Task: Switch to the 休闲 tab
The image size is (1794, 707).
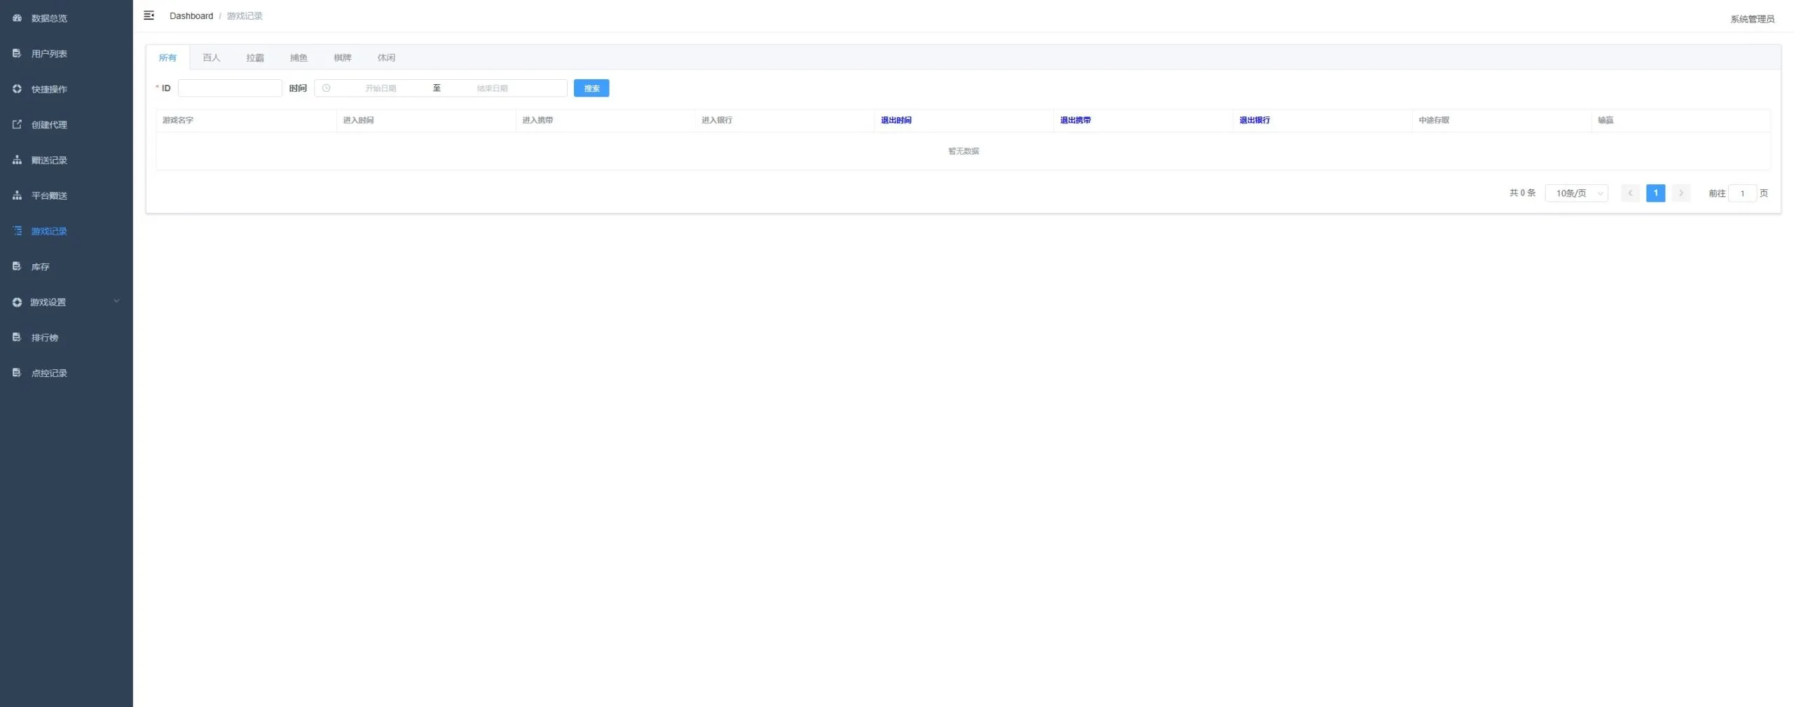Action: point(386,57)
